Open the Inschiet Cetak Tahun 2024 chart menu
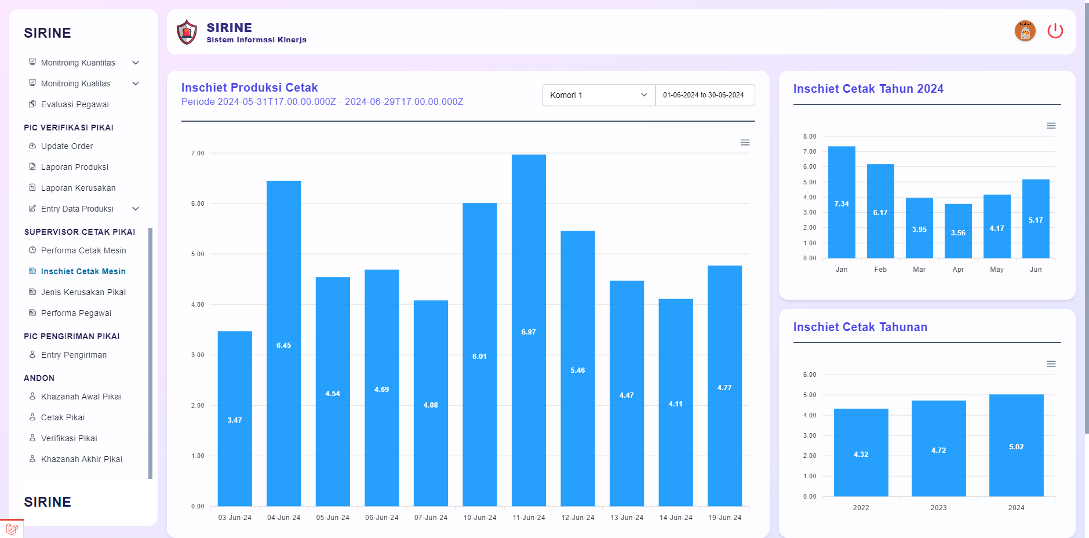The image size is (1089, 538). point(1050,126)
